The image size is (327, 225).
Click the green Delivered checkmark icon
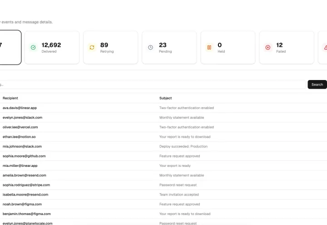(x=33, y=47)
